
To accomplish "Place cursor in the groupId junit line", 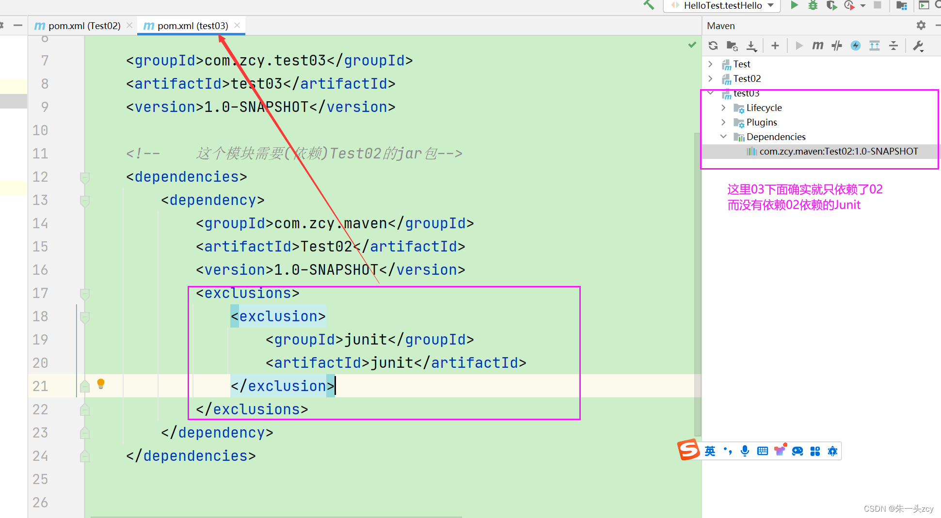I will [x=369, y=340].
